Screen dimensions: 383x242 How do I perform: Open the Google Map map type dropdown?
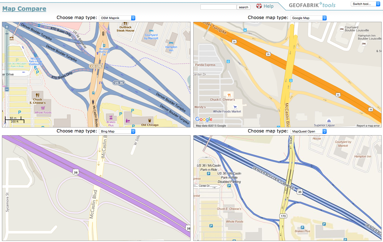click(x=308, y=18)
